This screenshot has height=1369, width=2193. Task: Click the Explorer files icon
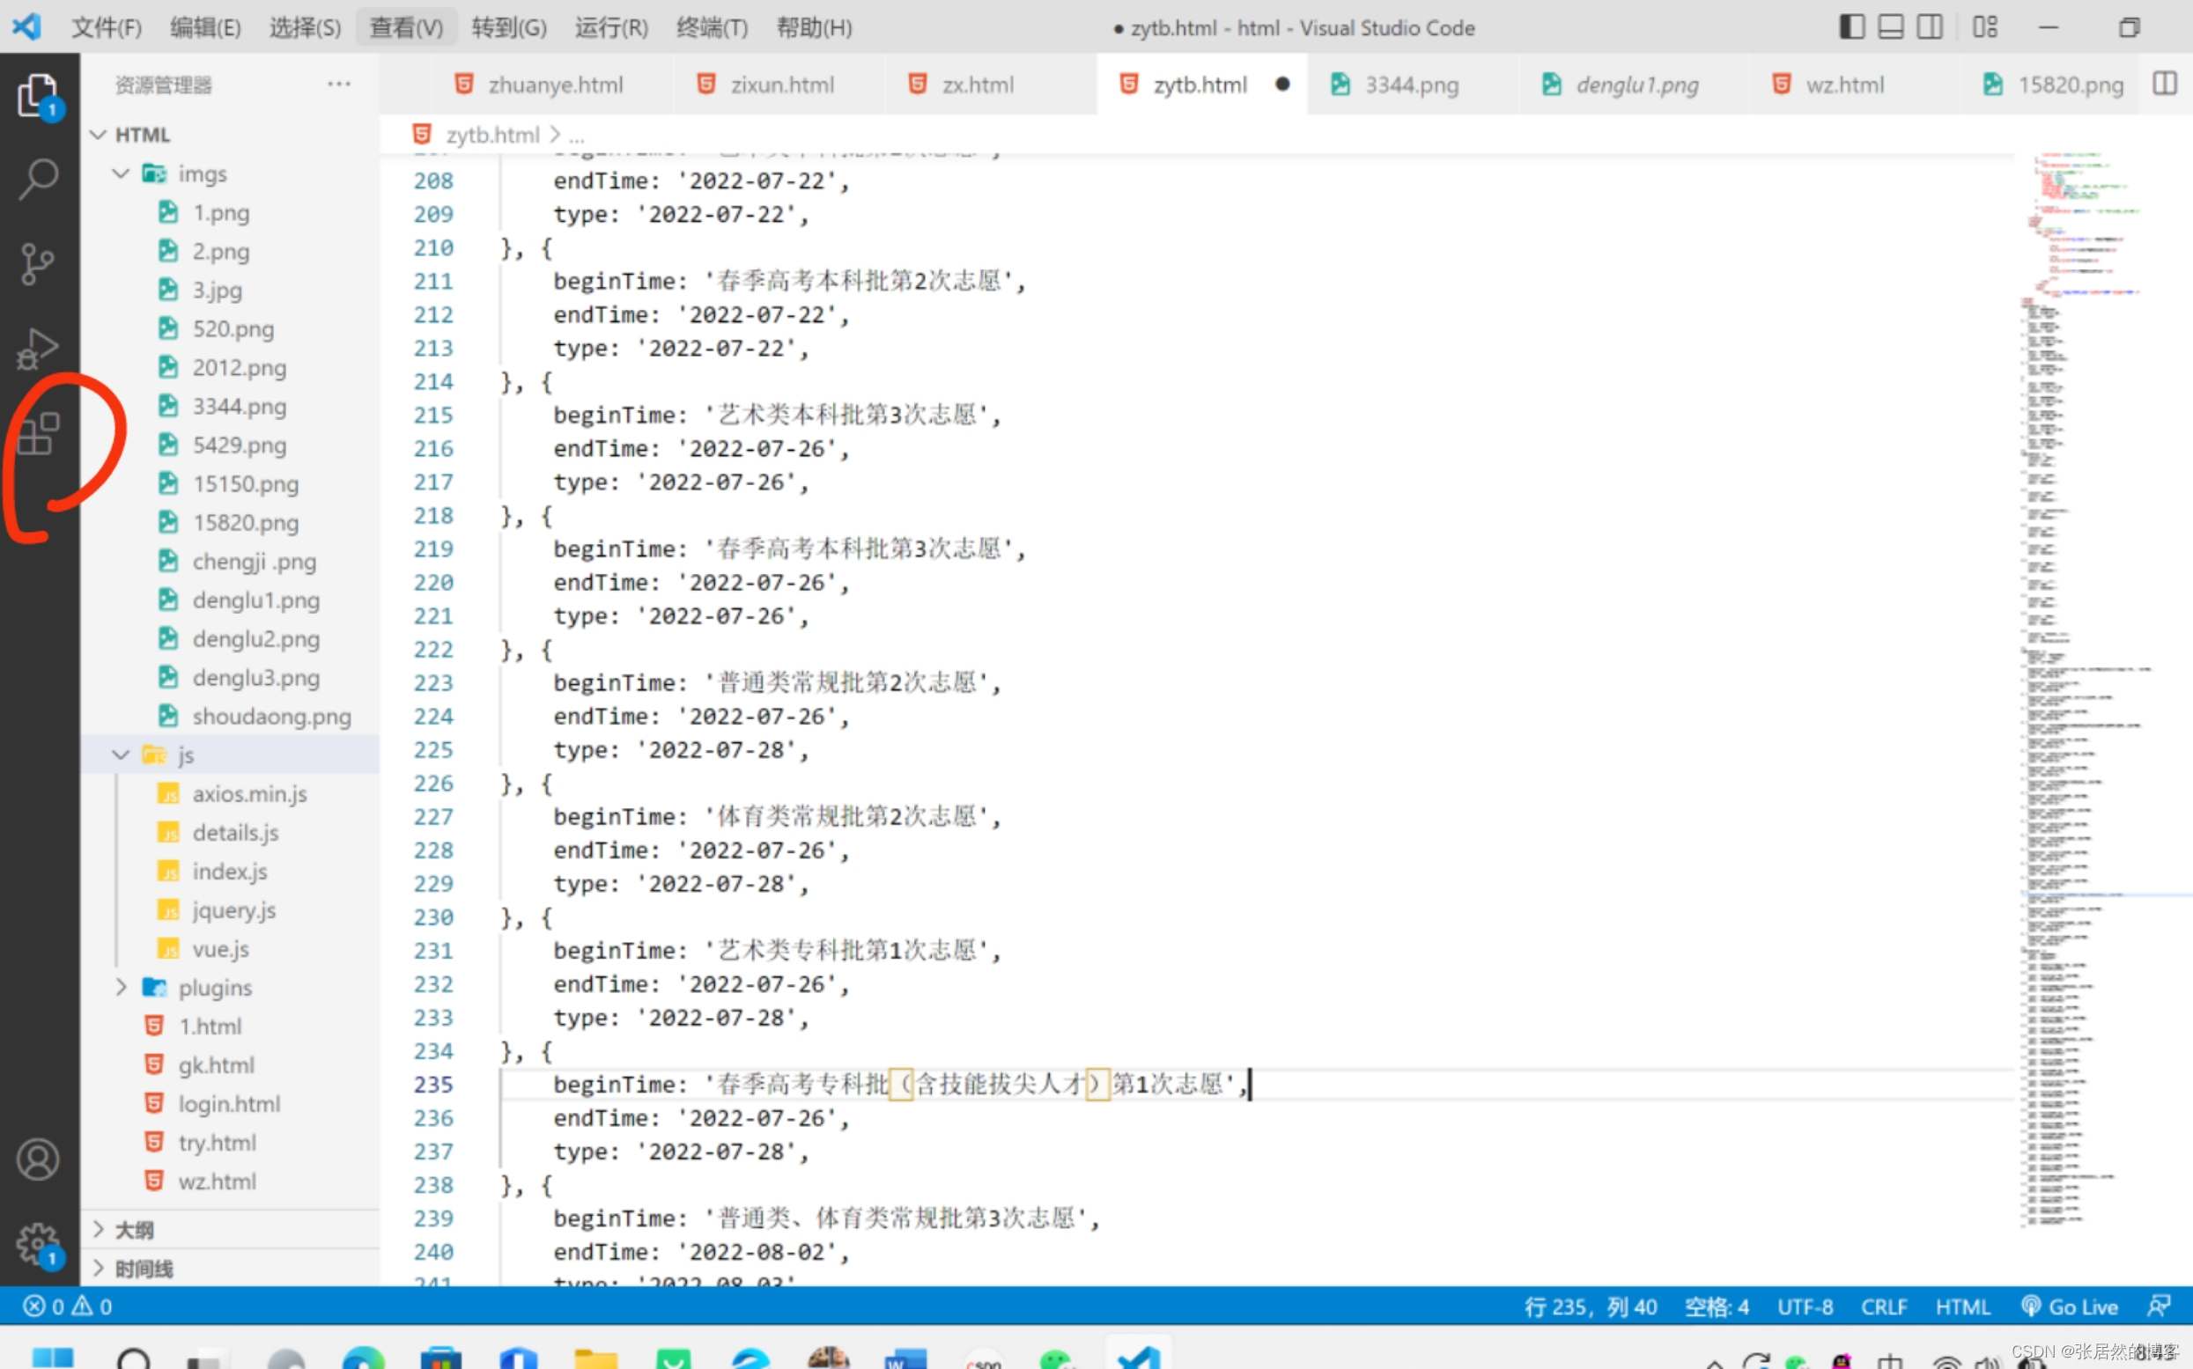(x=38, y=95)
